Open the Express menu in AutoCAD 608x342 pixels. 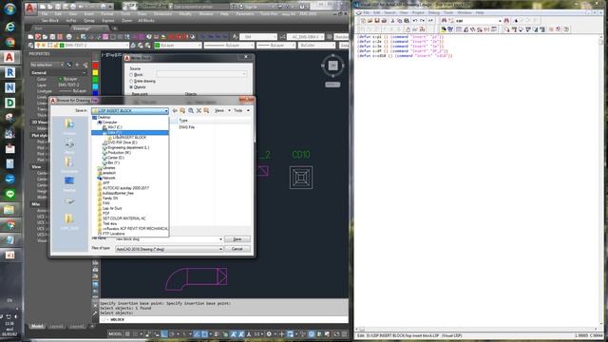pyautogui.click(x=108, y=21)
